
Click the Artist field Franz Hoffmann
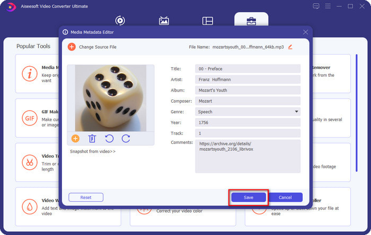point(248,79)
